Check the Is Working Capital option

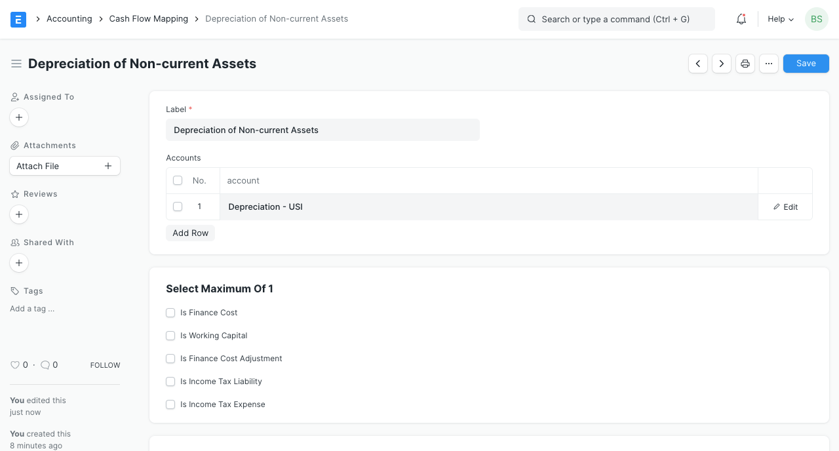[170, 336]
